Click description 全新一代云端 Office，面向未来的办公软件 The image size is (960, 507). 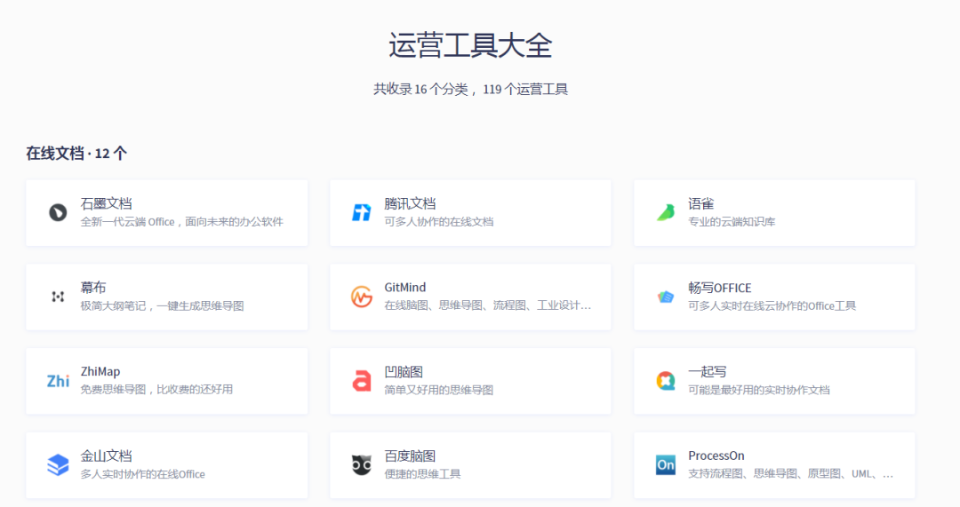click(x=182, y=221)
